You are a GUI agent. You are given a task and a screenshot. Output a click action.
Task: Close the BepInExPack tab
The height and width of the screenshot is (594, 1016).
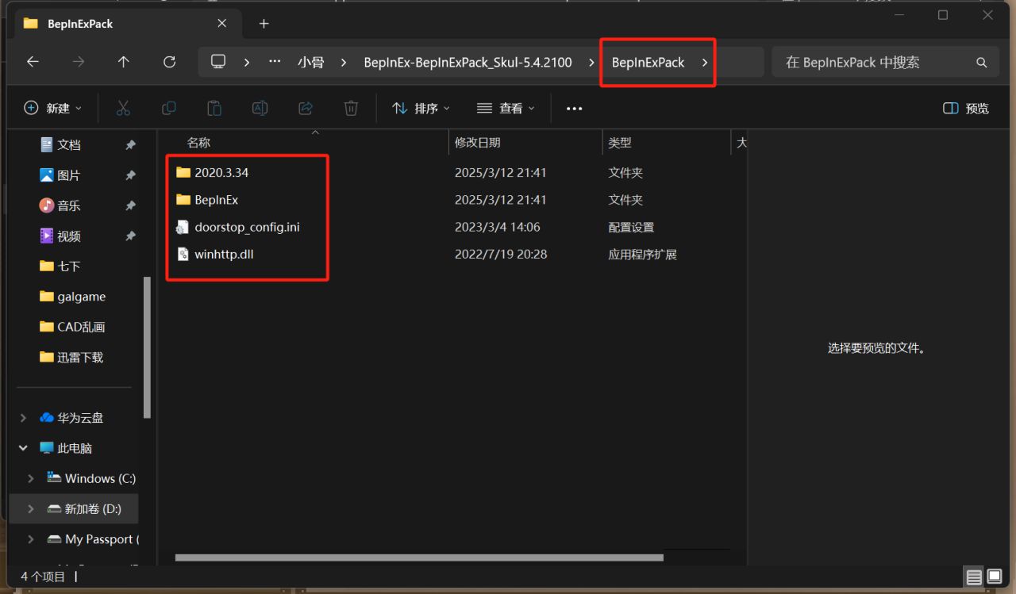point(221,24)
